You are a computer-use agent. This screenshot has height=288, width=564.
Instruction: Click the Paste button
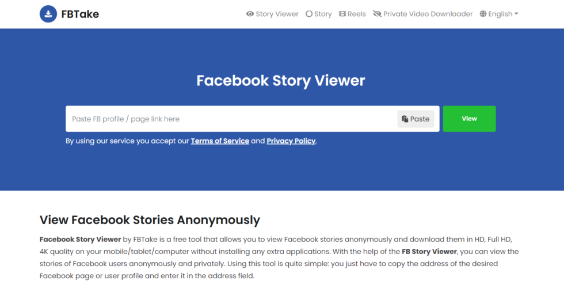pos(416,119)
